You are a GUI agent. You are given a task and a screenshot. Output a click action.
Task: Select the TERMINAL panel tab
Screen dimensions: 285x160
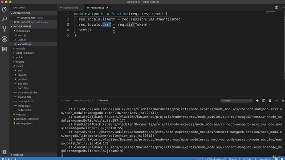tap(103, 101)
